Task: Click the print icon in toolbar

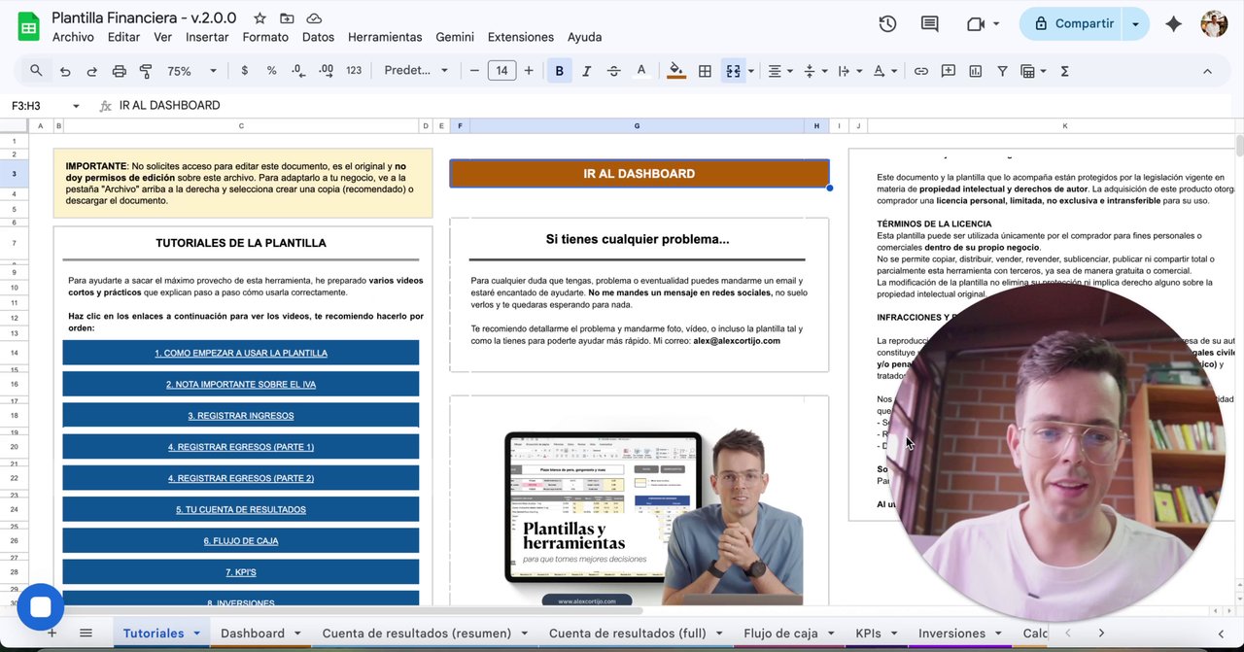Action: click(x=119, y=71)
